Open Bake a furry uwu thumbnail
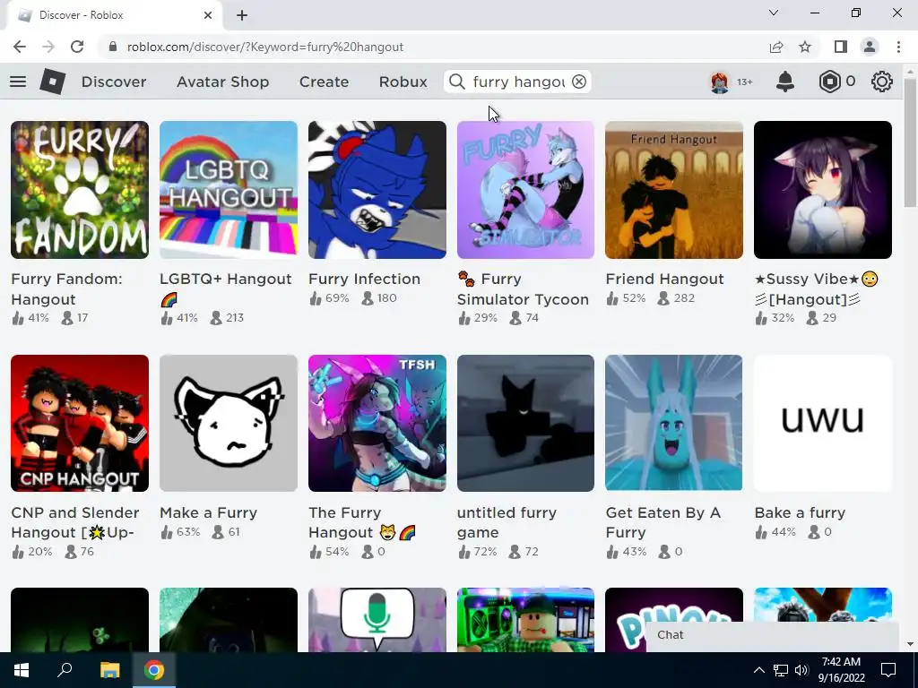 pyautogui.click(x=823, y=423)
